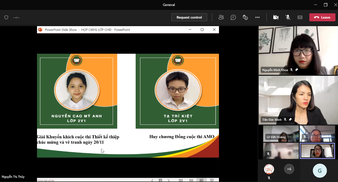Viewport: 338px width, 182px height.
Task: Open the More actions ellipsis menu
Action: 257,17
